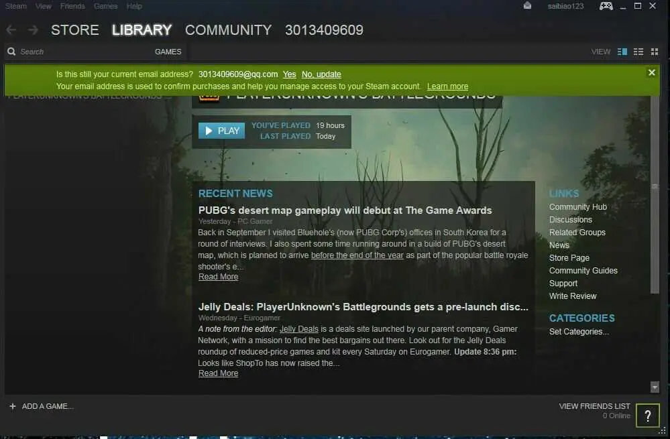The width and height of the screenshot is (670, 439).
Task: Switch to the LIBRARY tab
Action: (x=142, y=30)
